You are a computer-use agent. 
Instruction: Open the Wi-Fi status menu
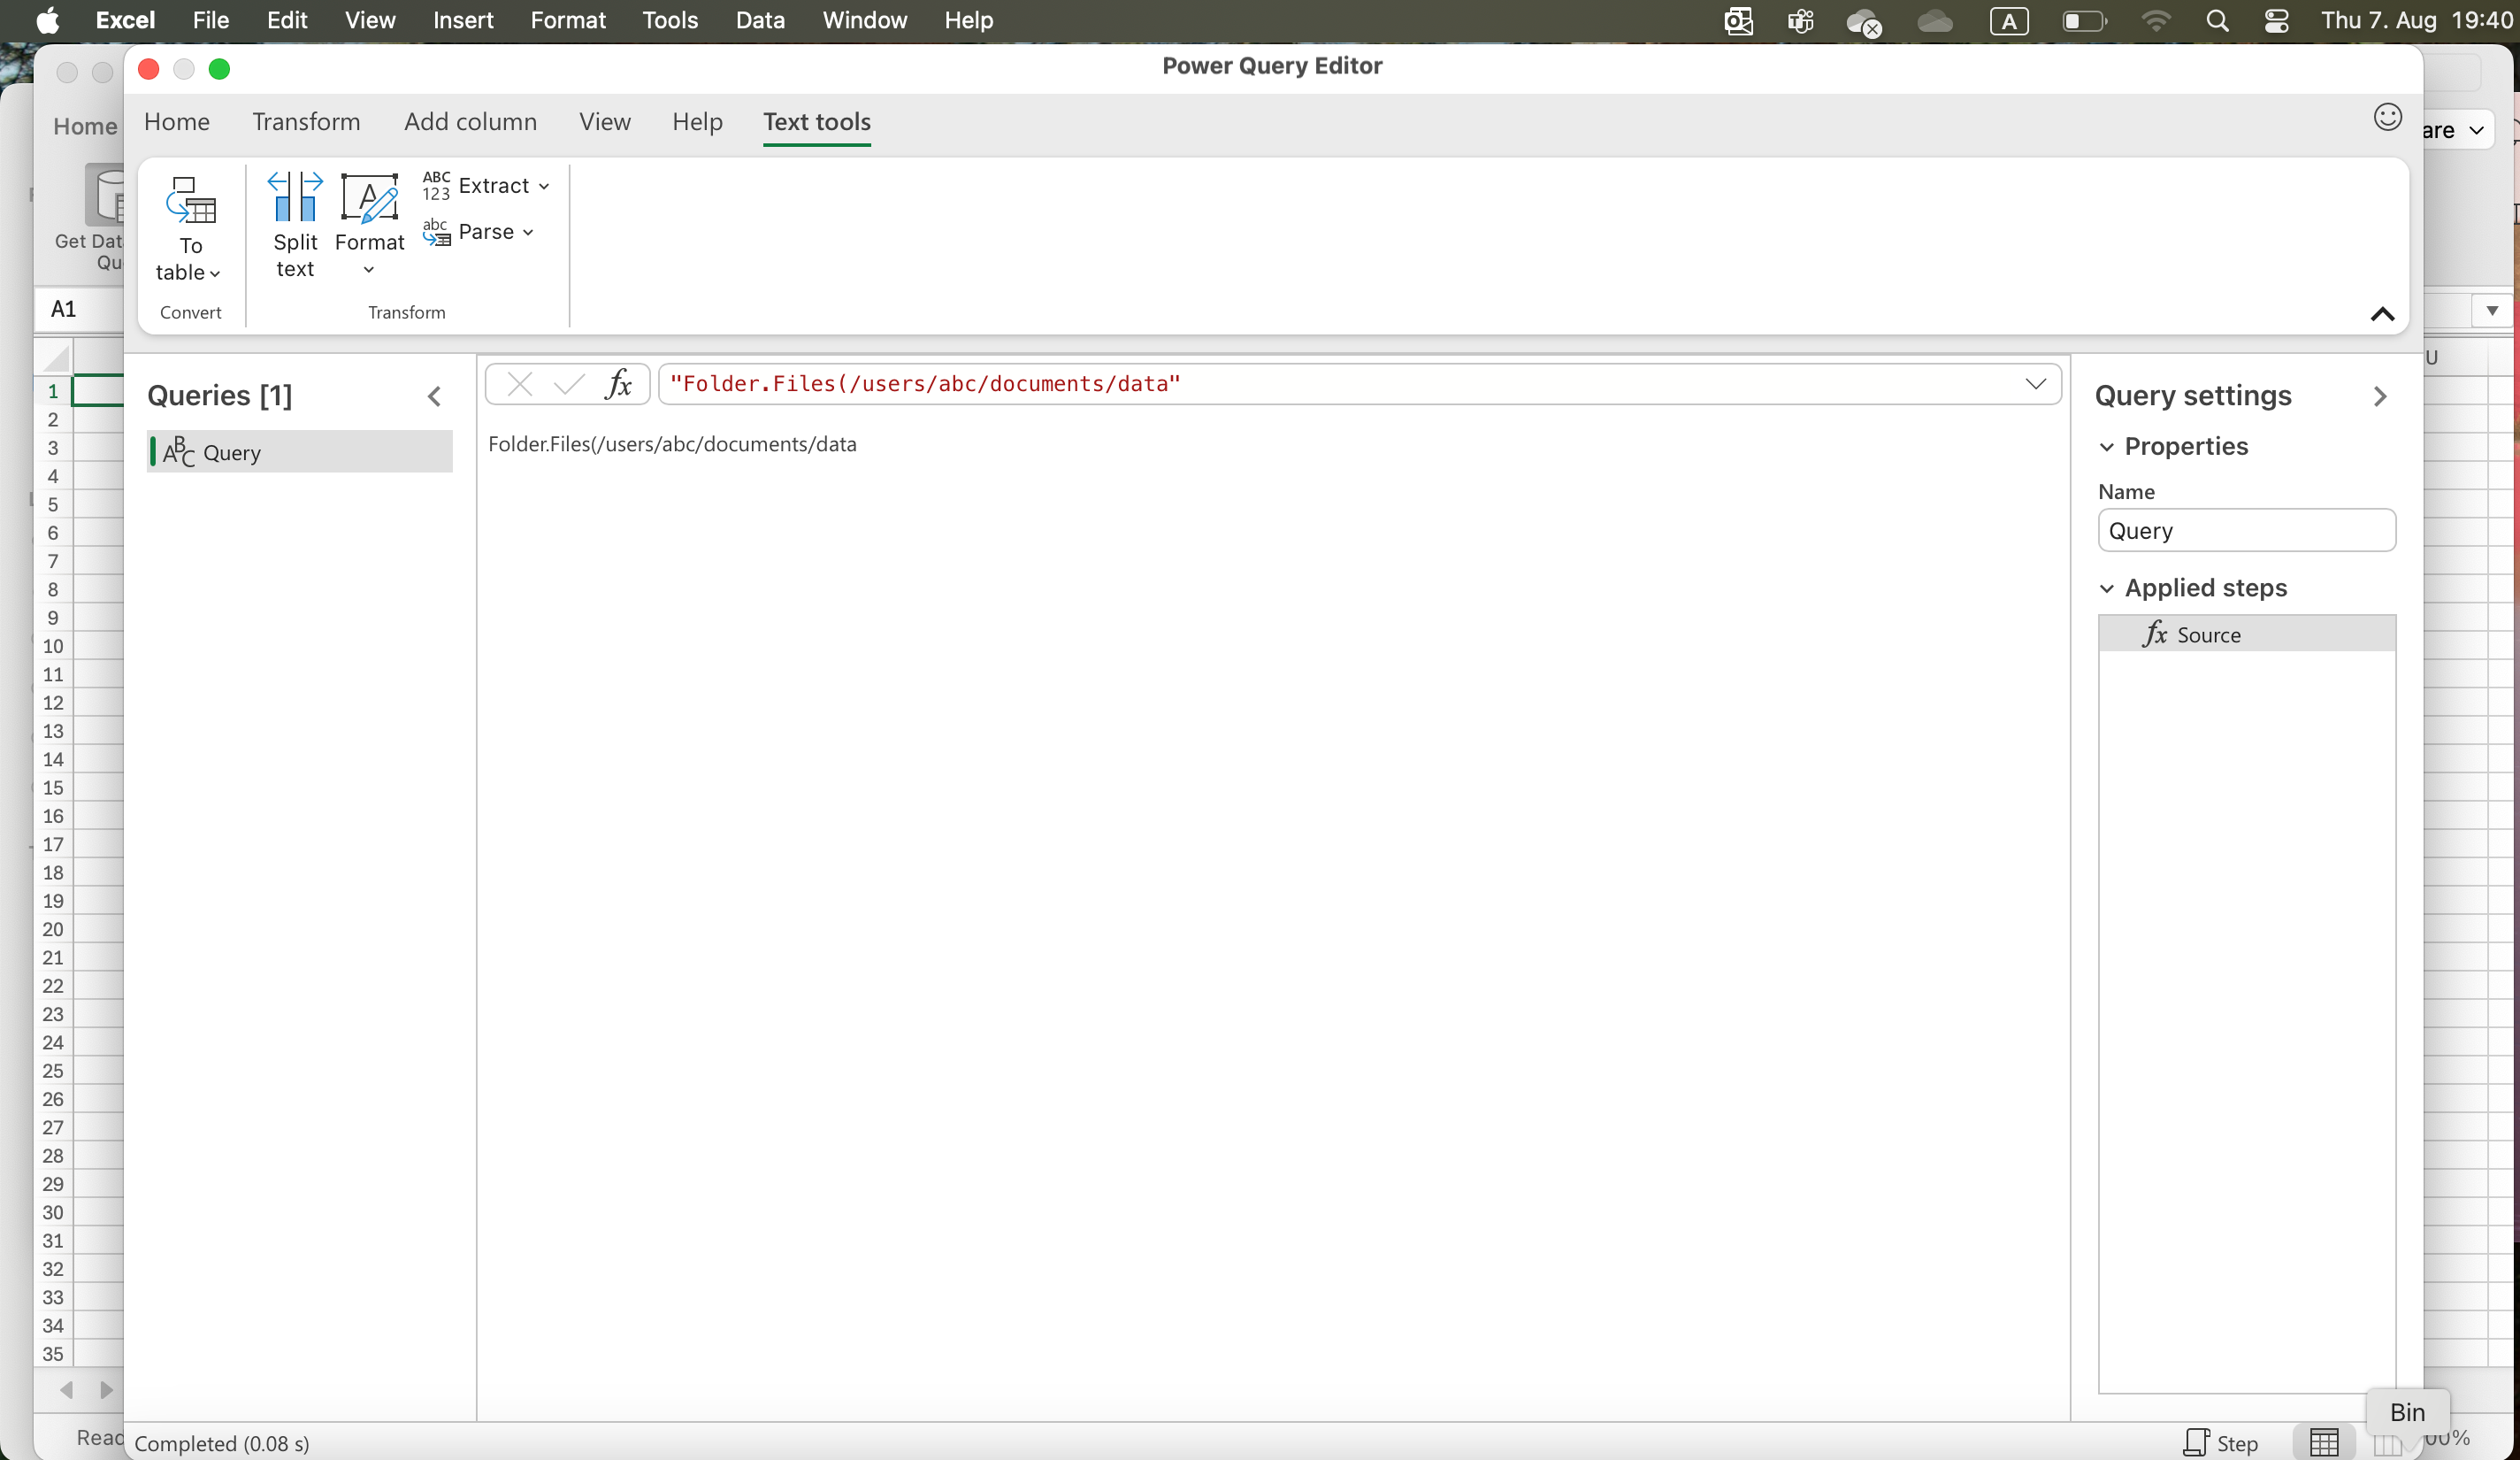pyautogui.click(x=2156, y=21)
